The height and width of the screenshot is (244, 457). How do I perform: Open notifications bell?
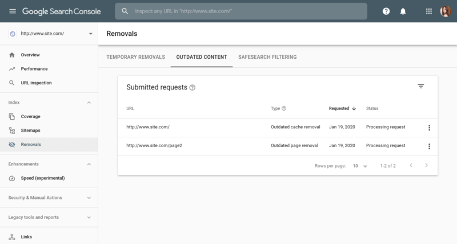(x=403, y=11)
